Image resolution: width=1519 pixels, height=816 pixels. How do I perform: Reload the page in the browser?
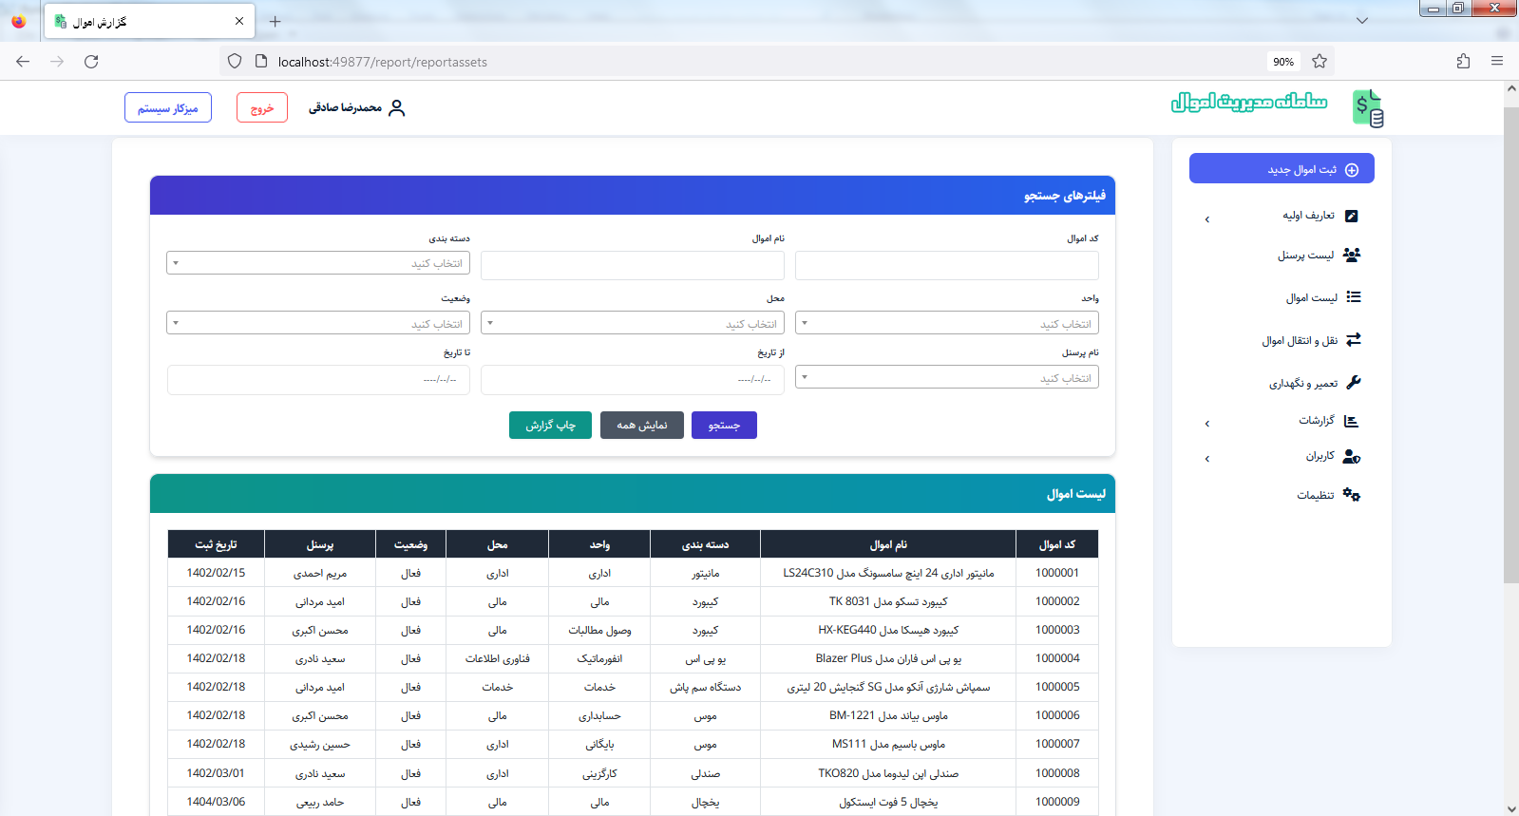[91, 62]
